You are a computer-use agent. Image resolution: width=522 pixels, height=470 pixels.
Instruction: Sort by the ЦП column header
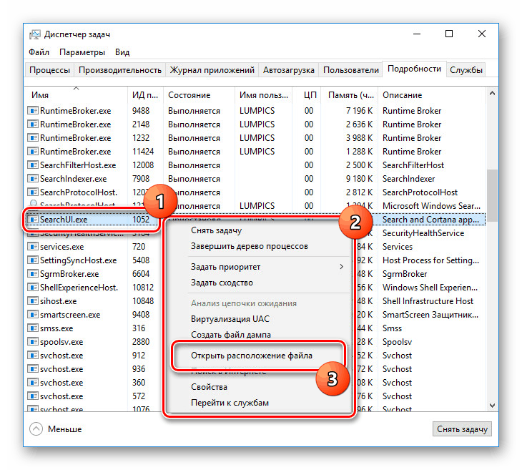tap(307, 95)
